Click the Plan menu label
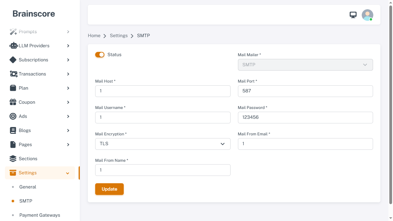 coord(23,88)
